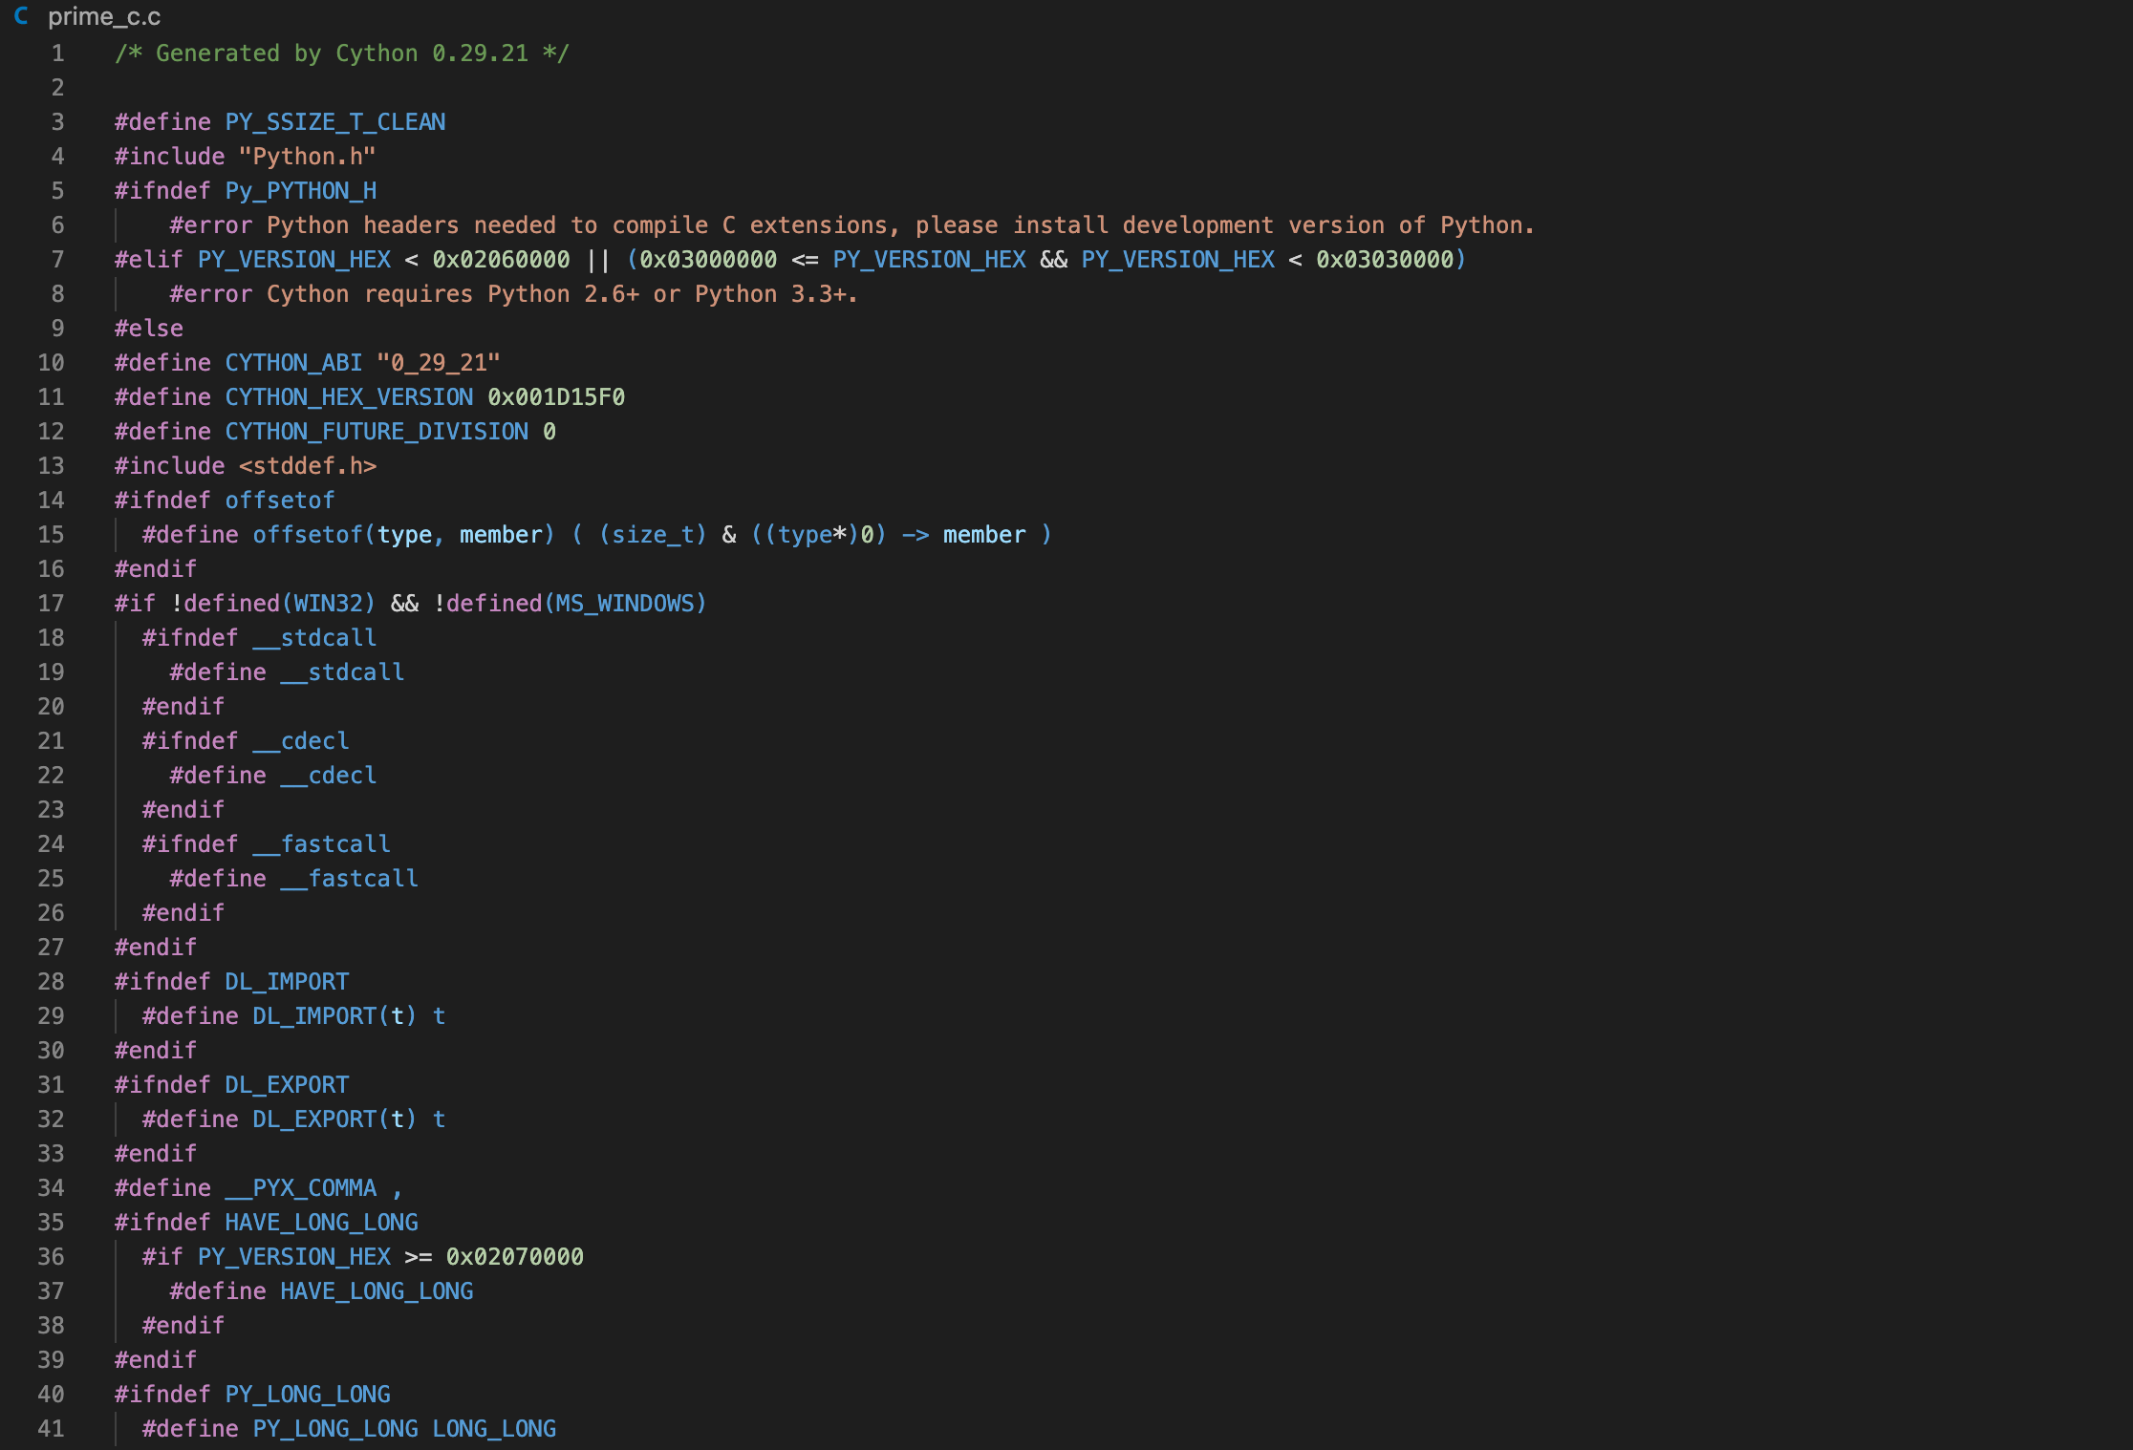Click the MS_WINDOWS identifier on line 17
The width and height of the screenshot is (2133, 1450).
coord(625,604)
